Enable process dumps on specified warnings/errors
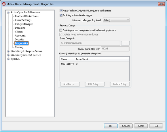 61,30
